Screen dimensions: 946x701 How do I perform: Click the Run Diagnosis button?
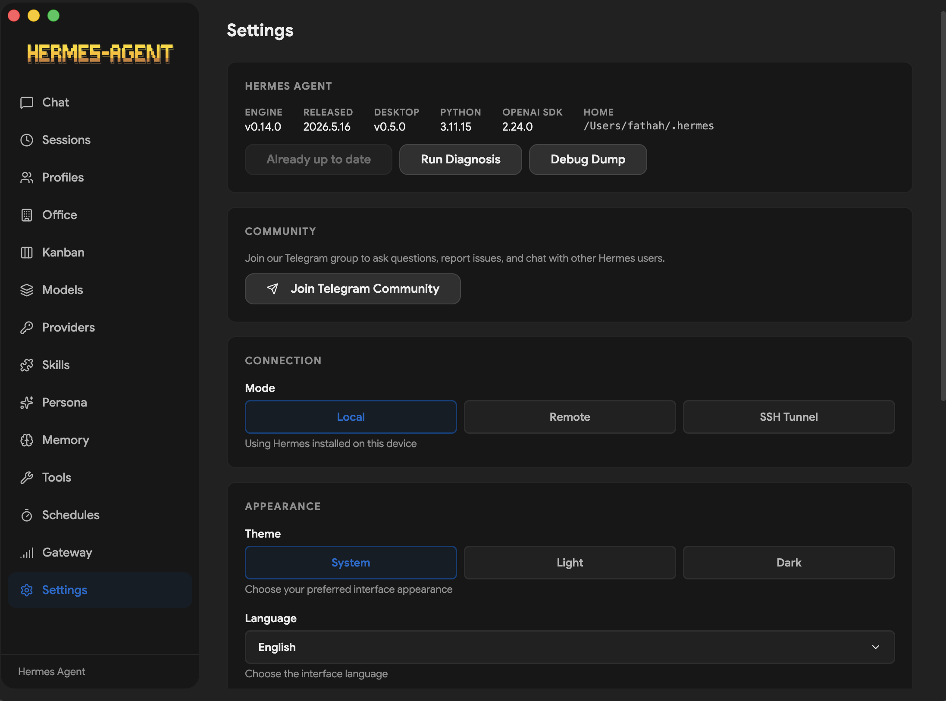(x=460, y=160)
